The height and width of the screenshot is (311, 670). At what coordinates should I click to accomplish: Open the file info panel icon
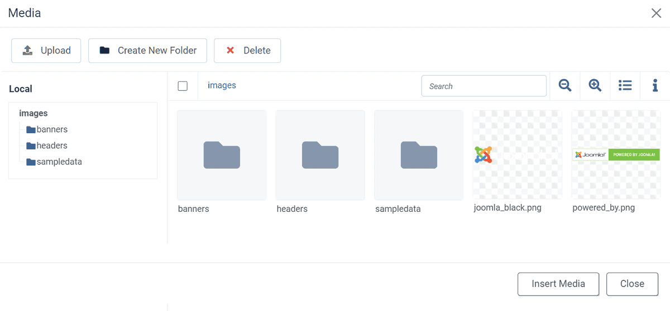pos(655,86)
